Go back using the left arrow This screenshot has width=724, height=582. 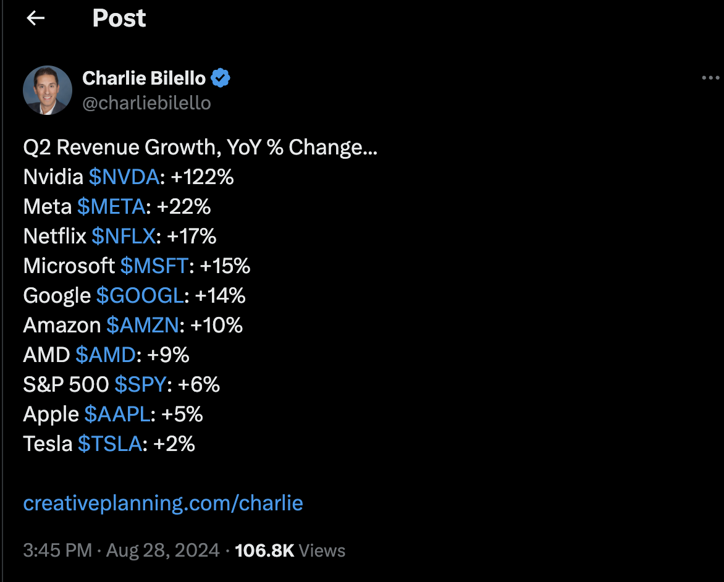pos(36,19)
